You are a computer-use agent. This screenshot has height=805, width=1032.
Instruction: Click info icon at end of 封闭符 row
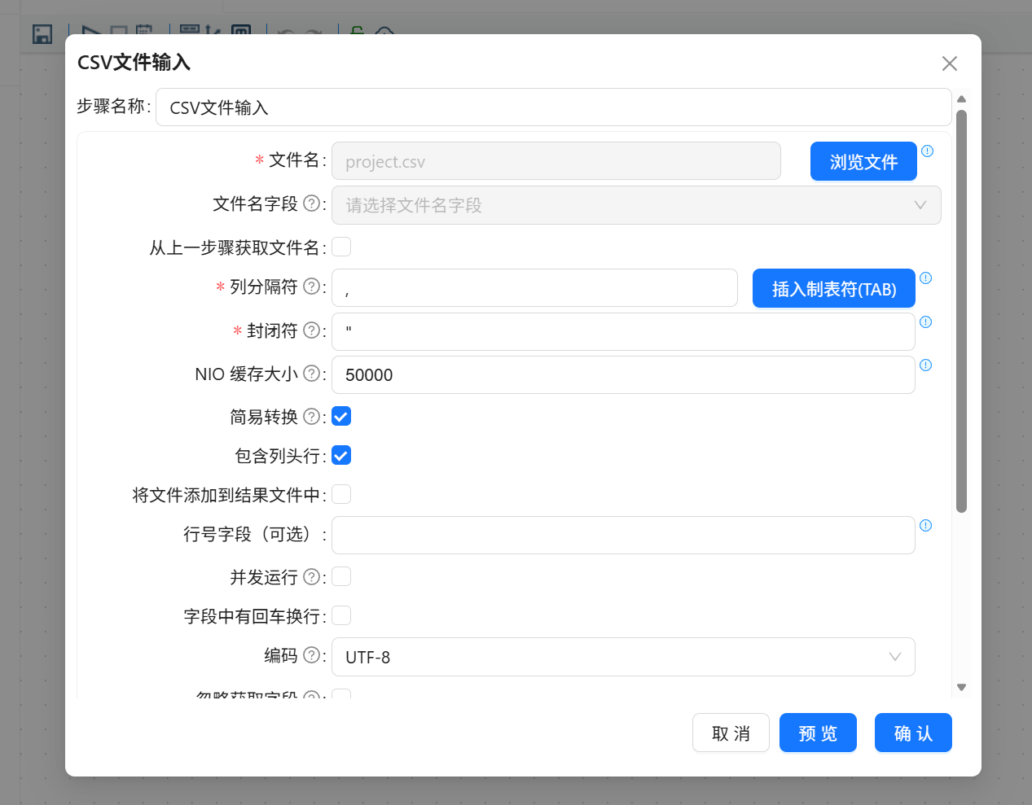[925, 322]
